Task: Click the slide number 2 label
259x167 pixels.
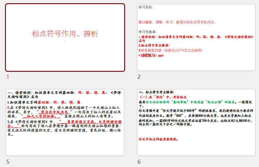Action: click(x=139, y=77)
